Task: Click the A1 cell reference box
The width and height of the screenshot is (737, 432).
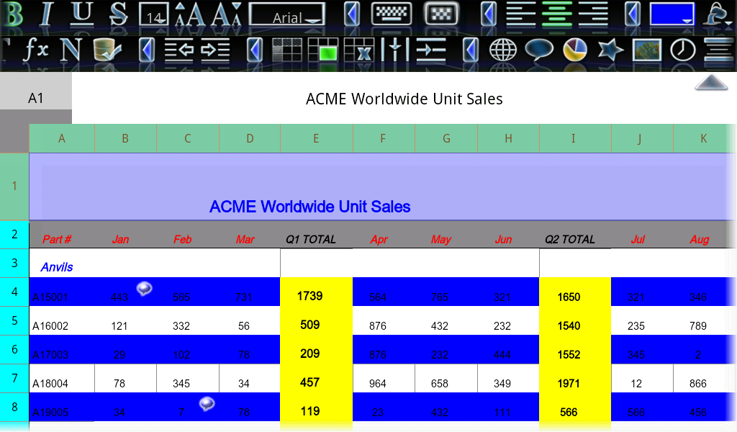Action: click(36, 98)
